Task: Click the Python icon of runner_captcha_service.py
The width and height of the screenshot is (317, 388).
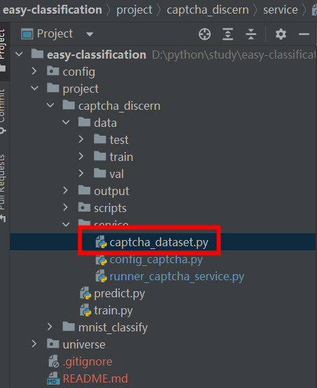Action: coord(101,276)
